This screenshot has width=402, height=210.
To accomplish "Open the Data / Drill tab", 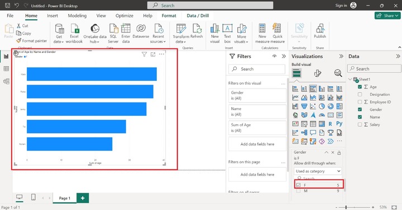I will tap(198, 16).
